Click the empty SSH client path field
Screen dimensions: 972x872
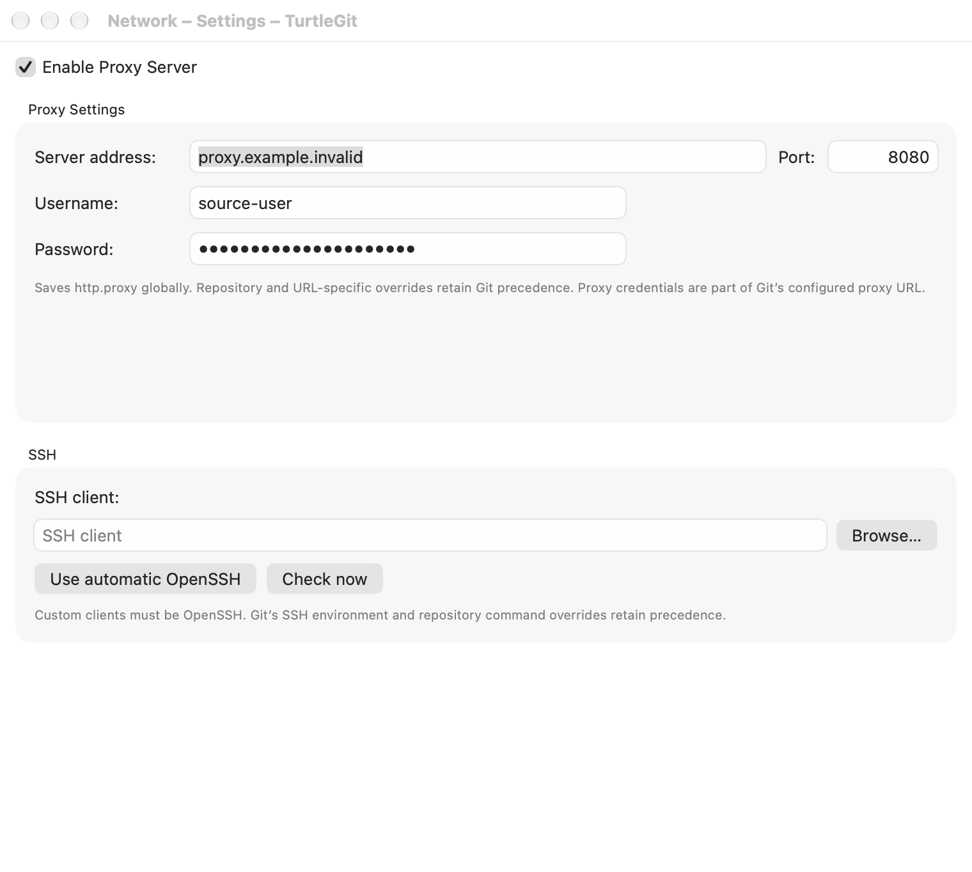pyautogui.click(x=430, y=535)
